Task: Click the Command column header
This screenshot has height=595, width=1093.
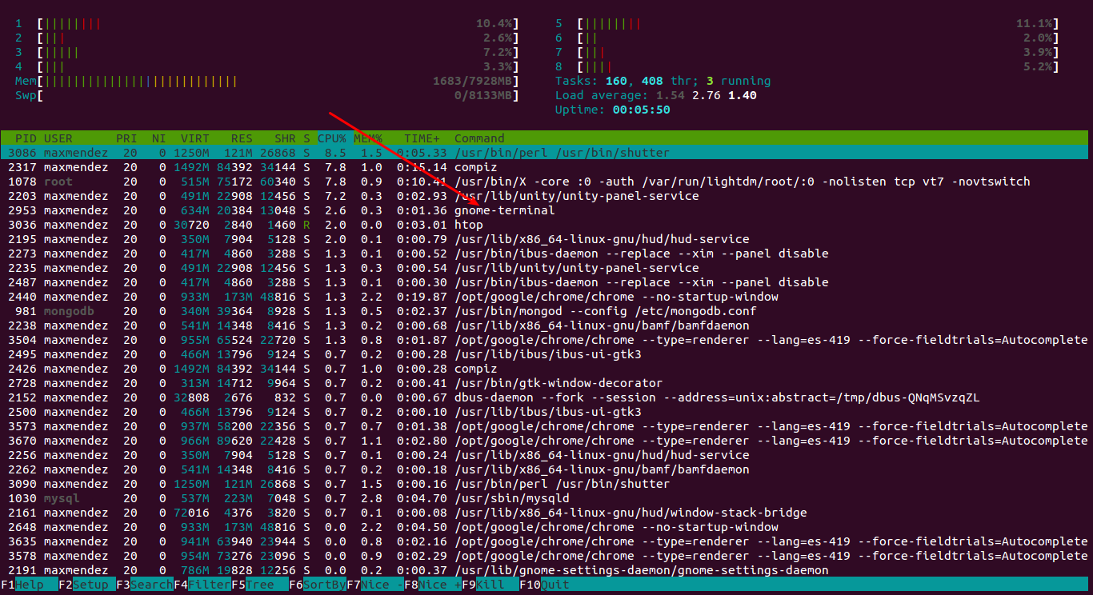Action: point(480,138)
